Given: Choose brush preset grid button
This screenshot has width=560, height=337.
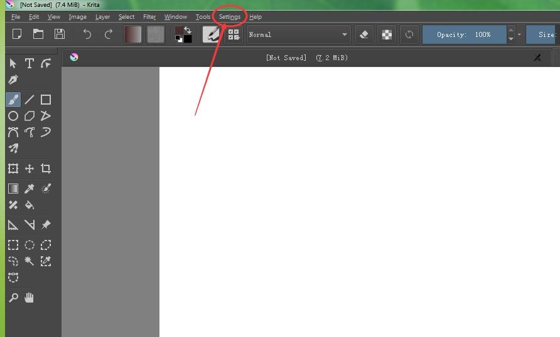Looking at the screenshot, I should click(x=234, y=34).
